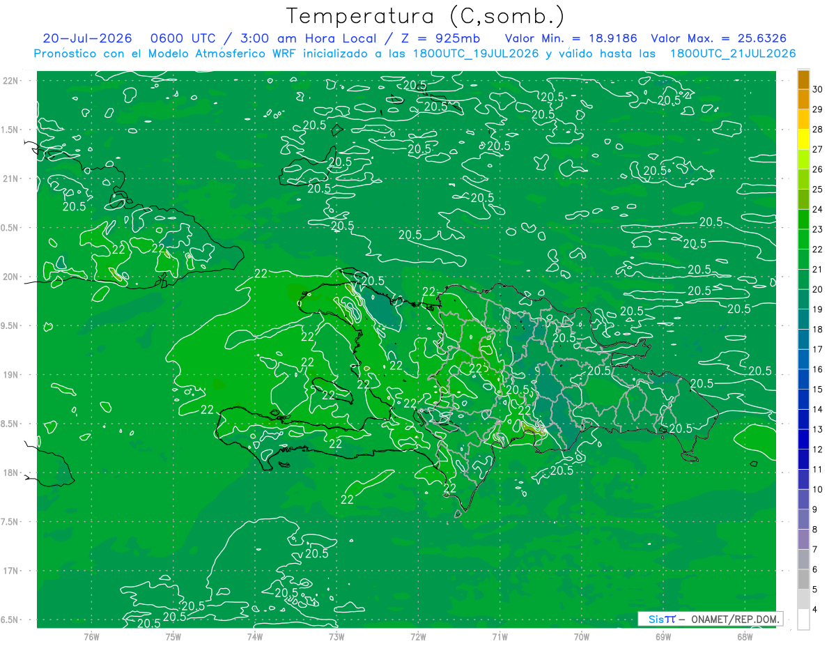Click color scale label "18"
The image size is (836, 646).
point(817,329)
